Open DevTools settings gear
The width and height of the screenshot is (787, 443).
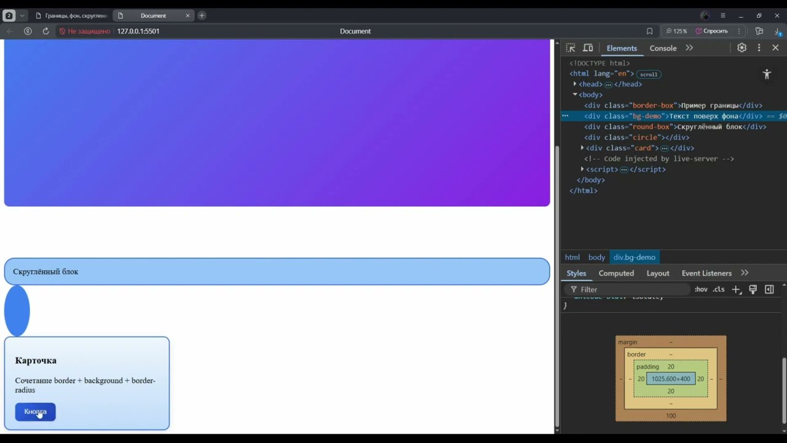[x=742, y=48]
